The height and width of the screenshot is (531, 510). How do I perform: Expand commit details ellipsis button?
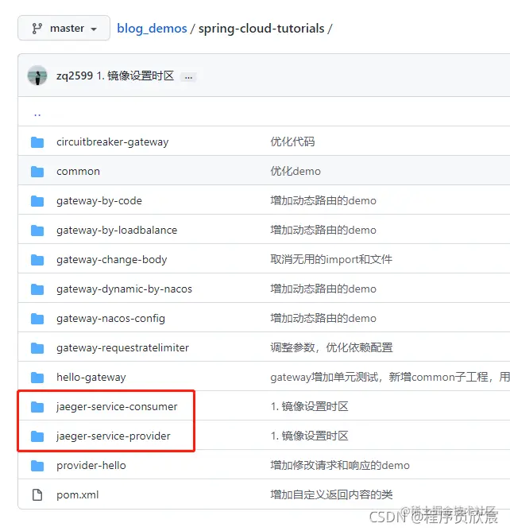tap(188, 77)
